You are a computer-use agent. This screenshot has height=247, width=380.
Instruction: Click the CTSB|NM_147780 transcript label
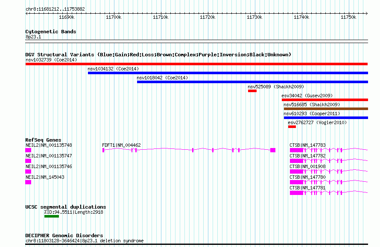pyautogui.click(x=307, y=177)
